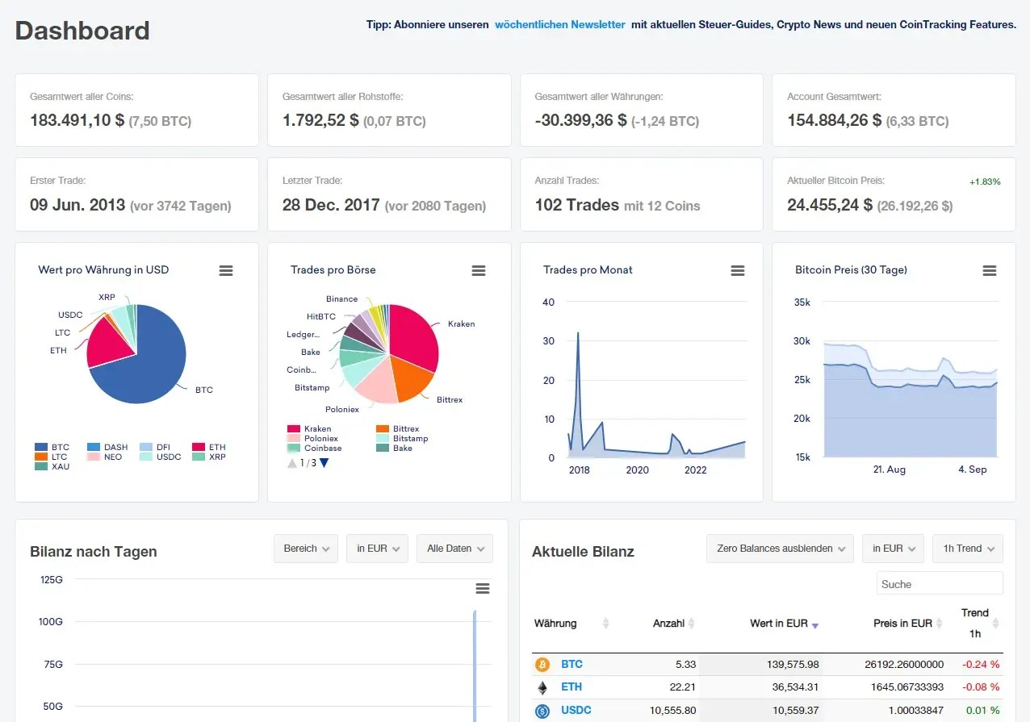Open the 1h Trend dropdown

tap(967, 549)
